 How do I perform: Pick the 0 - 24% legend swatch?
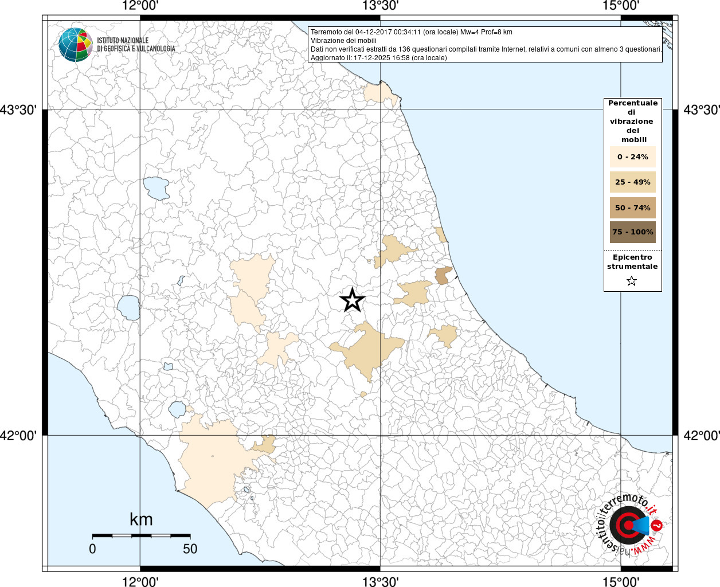(632, 157)
